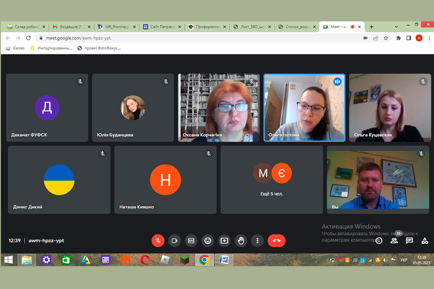Select Наташа Кияшко participant tile

[x=165, y=180]
